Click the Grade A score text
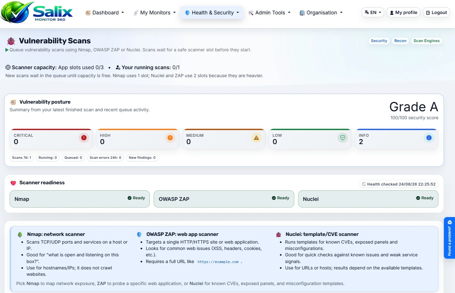 (x=414, y=107)
